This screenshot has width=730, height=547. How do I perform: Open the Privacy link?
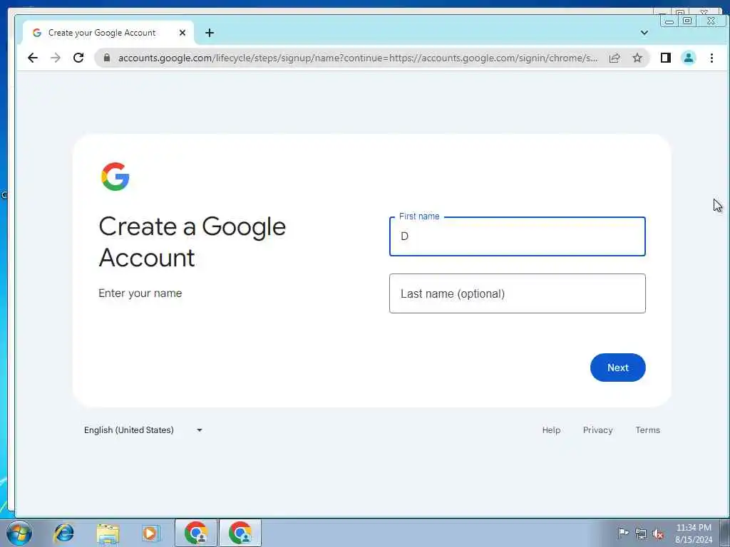click(x=598, y=430)
